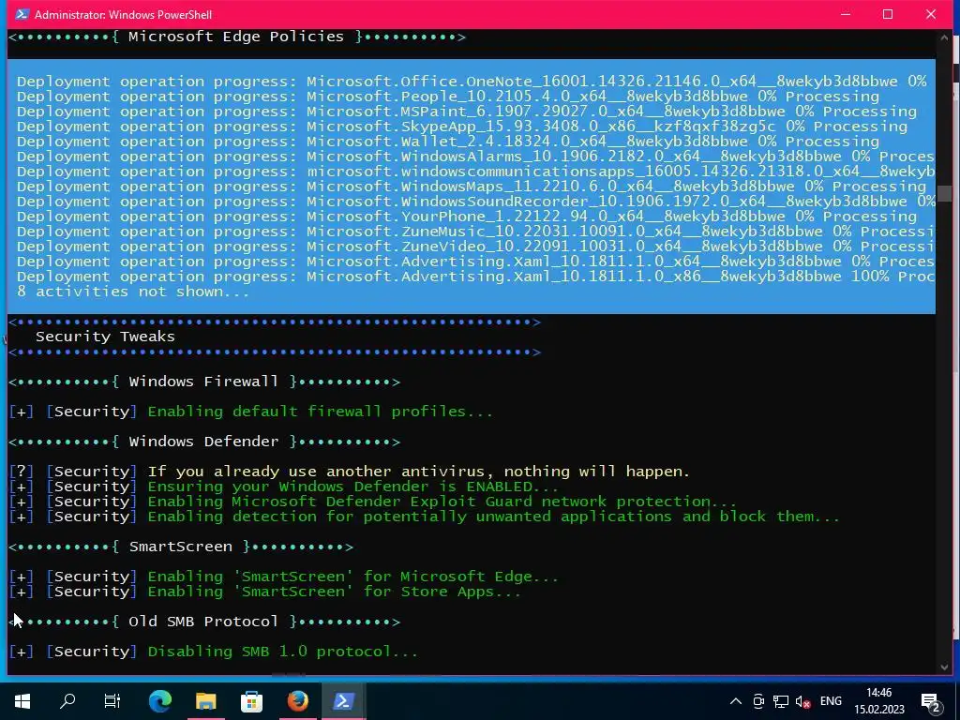This screenshot has height=720, width=960.
Task: Click 'Security Tweaks' heading text
Action: click(x=105, y=337)
